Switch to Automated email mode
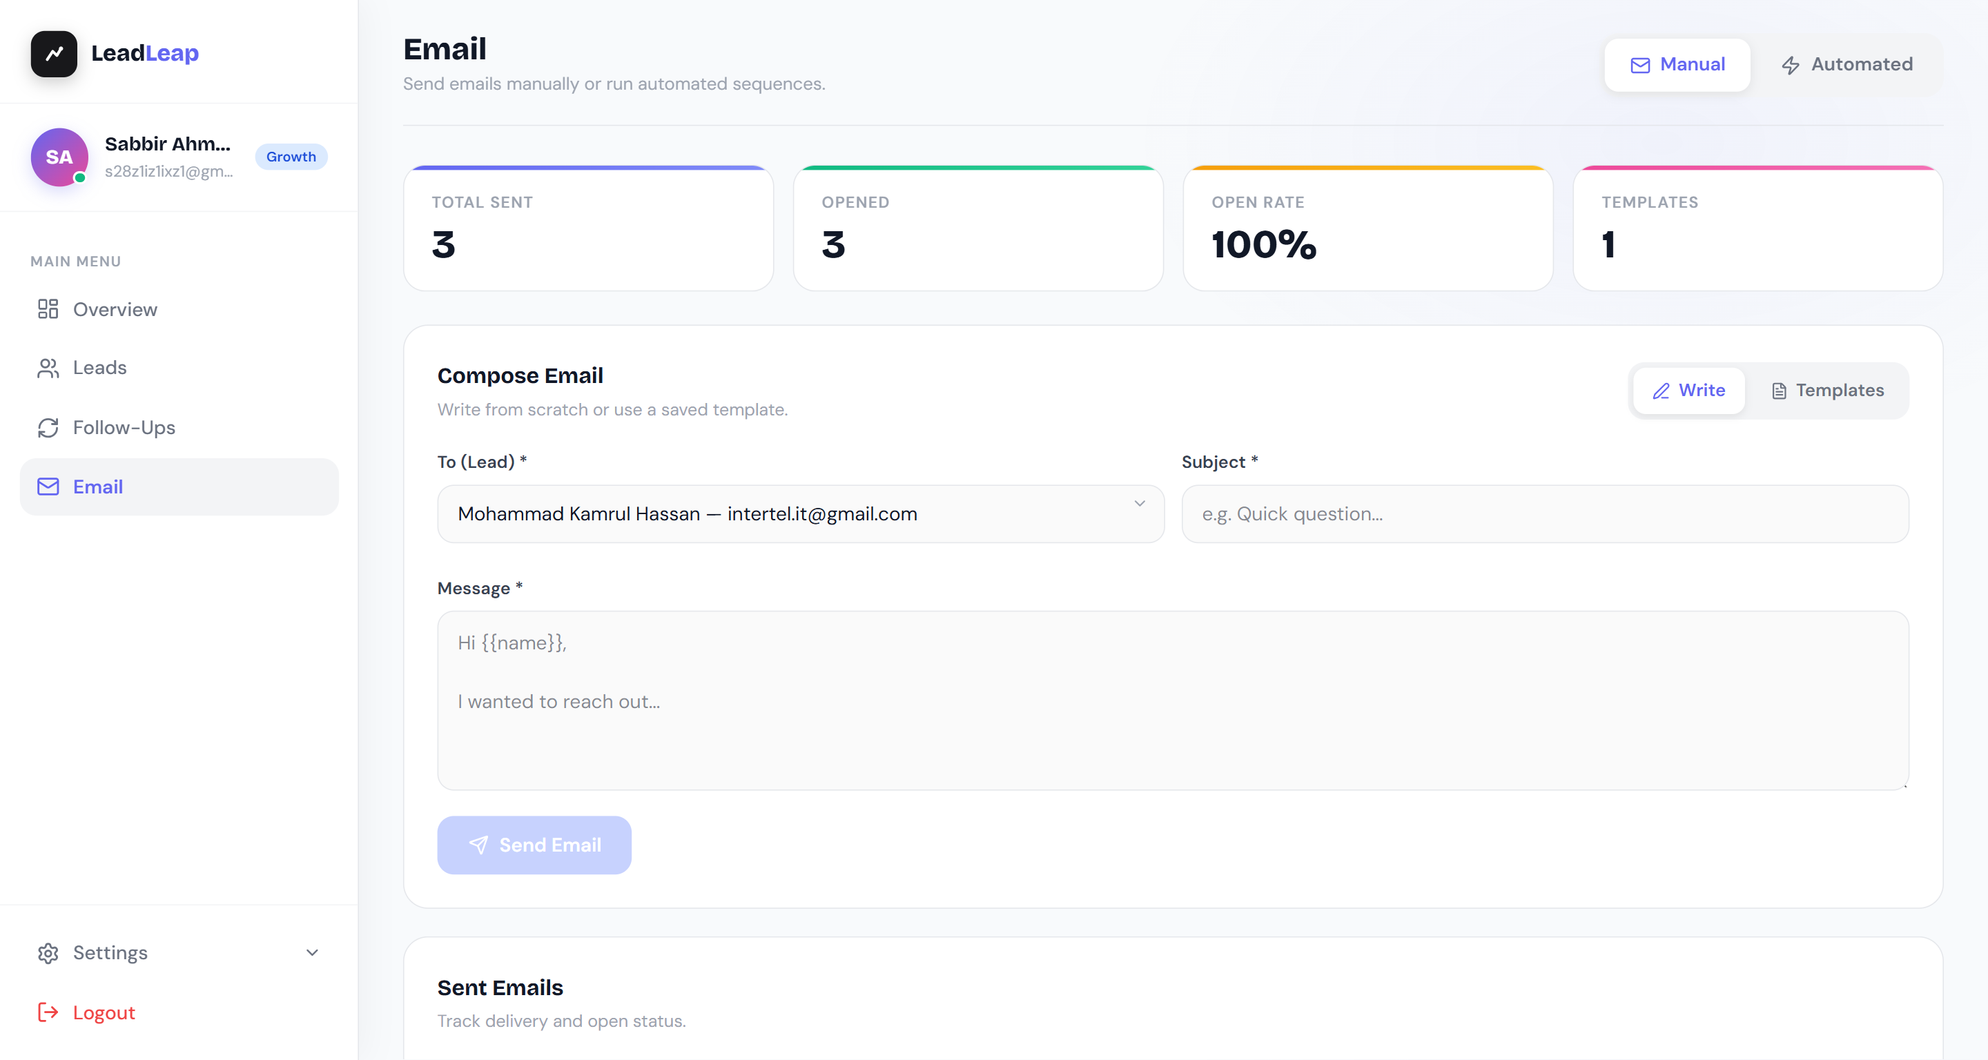 pos(1846,65)
